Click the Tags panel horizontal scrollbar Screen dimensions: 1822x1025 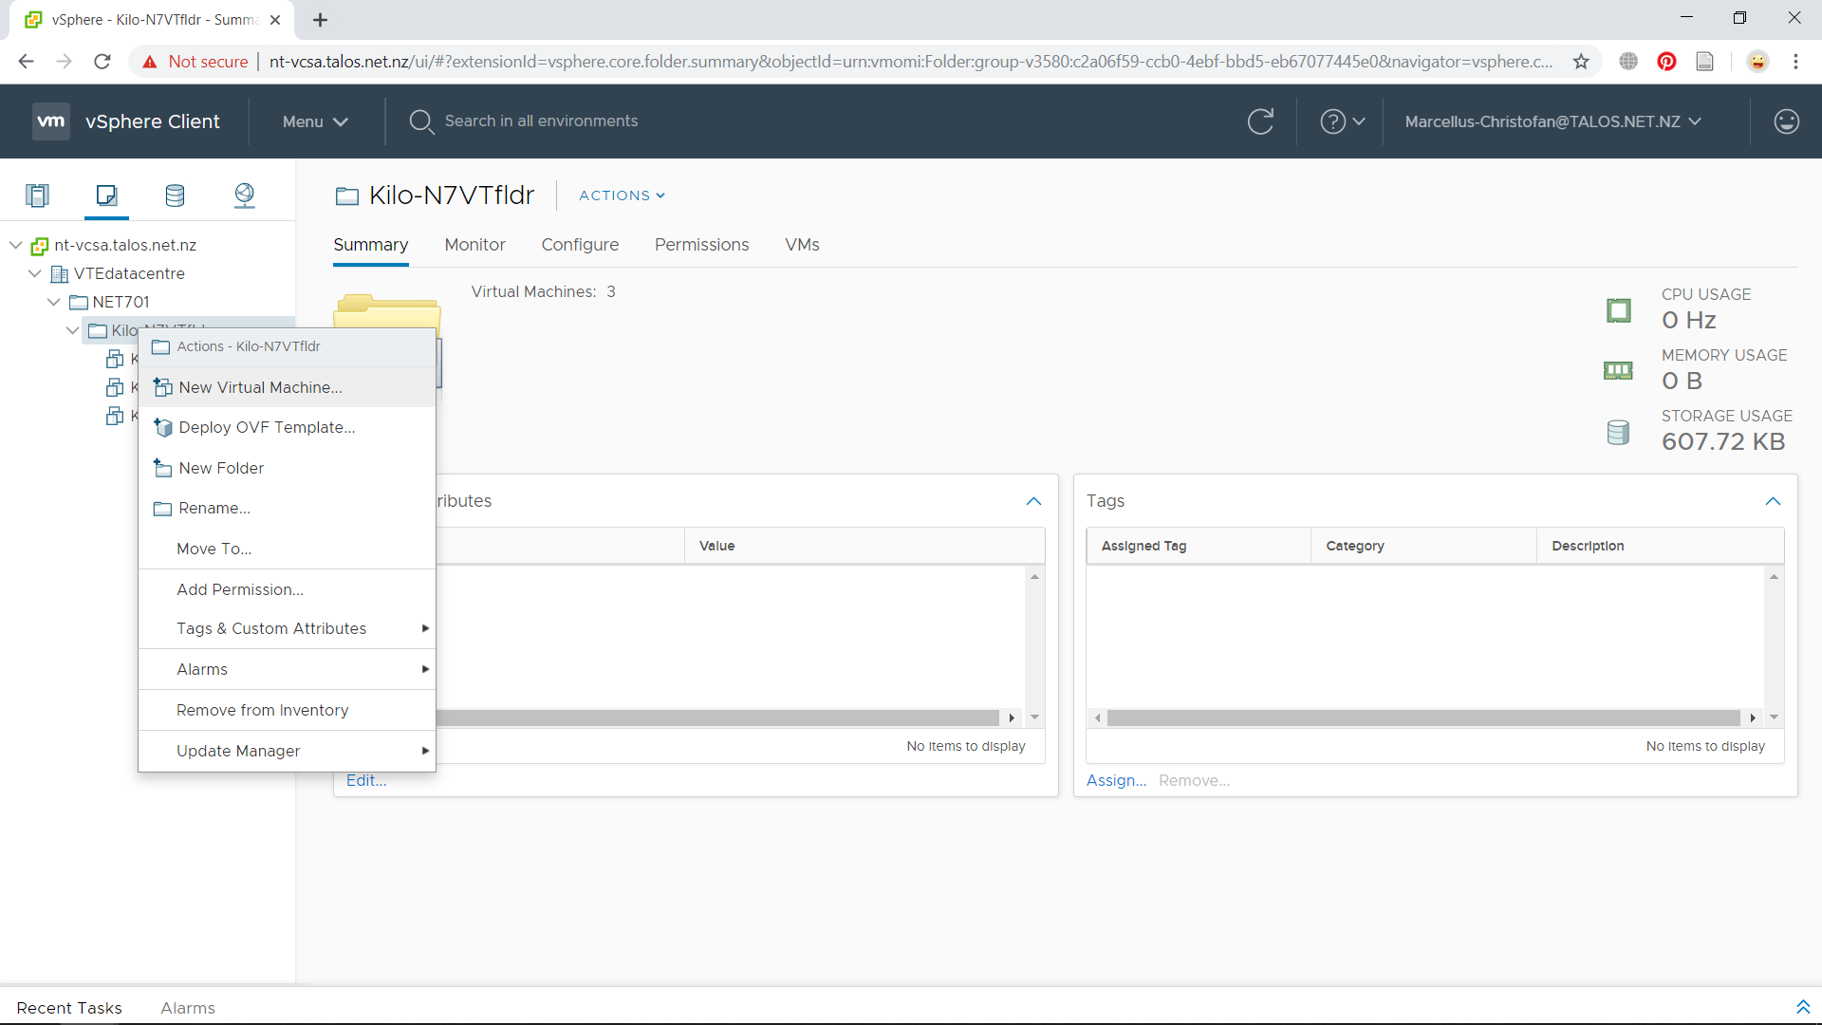click(x=1423, y=718)
